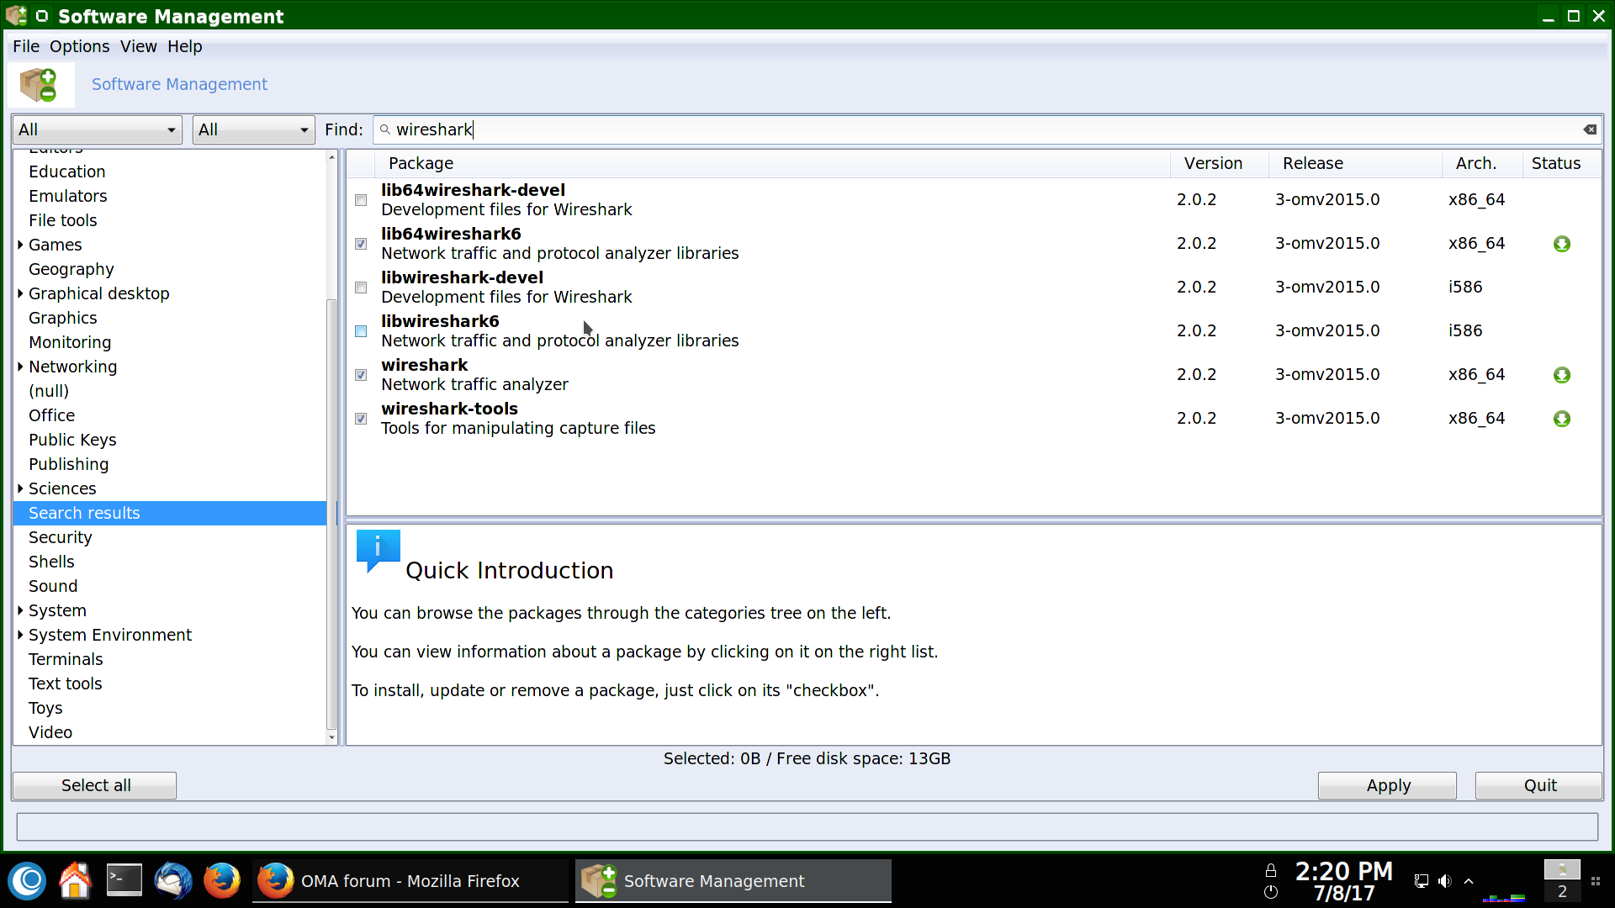Click the Quit button
Screen dimensions: 1615x908
(x=1538, y=785)
